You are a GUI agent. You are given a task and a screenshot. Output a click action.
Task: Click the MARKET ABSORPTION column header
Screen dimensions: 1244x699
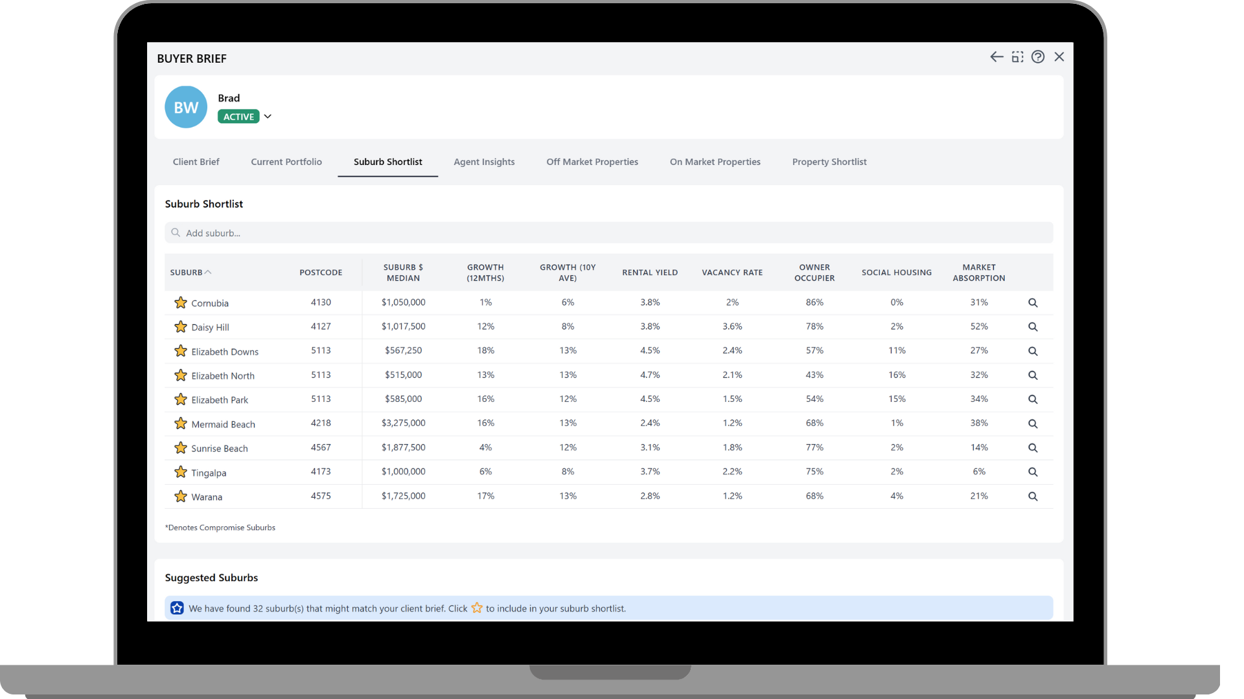(x=978, y=272)
